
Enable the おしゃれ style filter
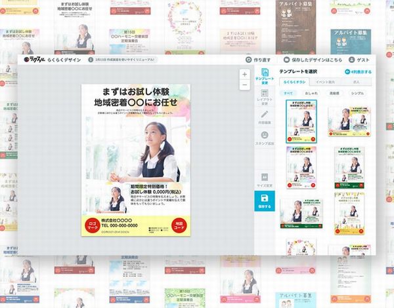pyautogui.click(x=311, y=94)
